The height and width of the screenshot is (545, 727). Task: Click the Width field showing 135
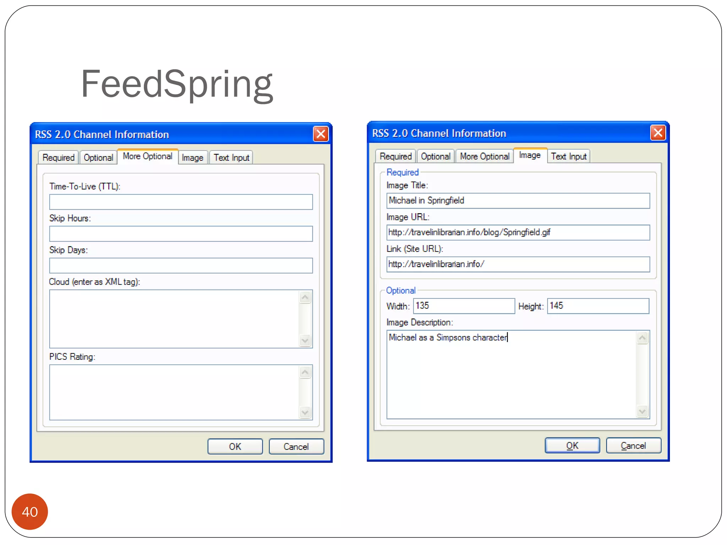tap(464, 306)
